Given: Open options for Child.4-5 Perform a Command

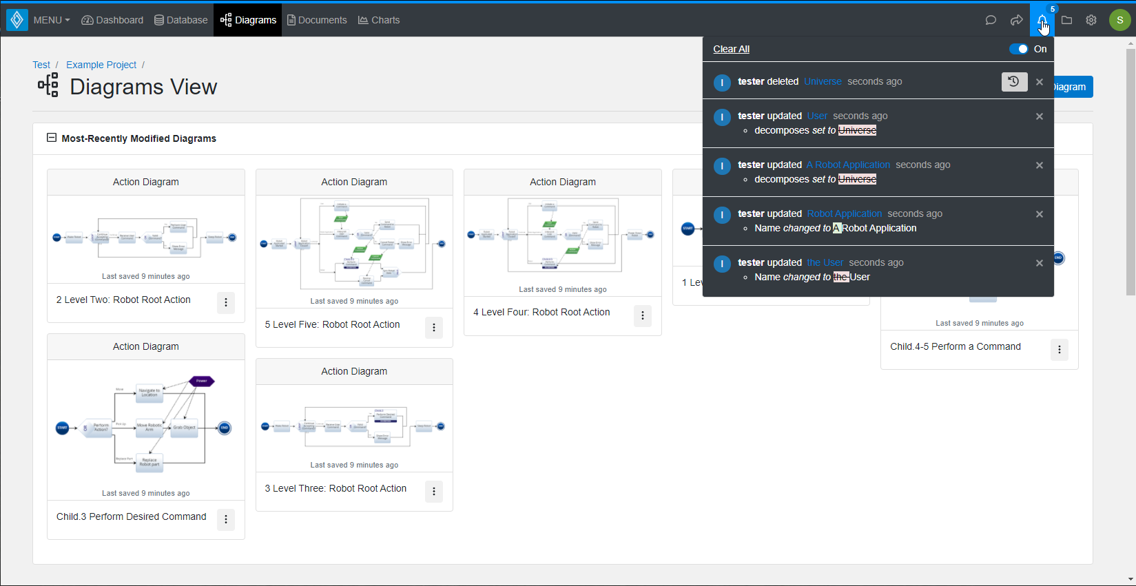Looking at the screenshot, I should tap(1060, 350).
